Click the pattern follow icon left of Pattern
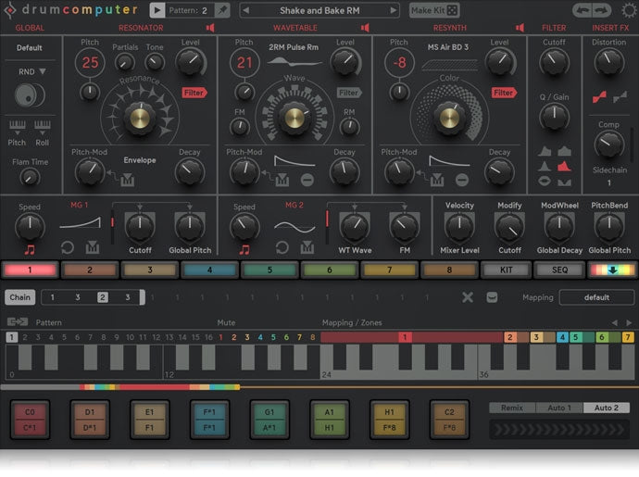639x477 pixels. coord(18,322)
